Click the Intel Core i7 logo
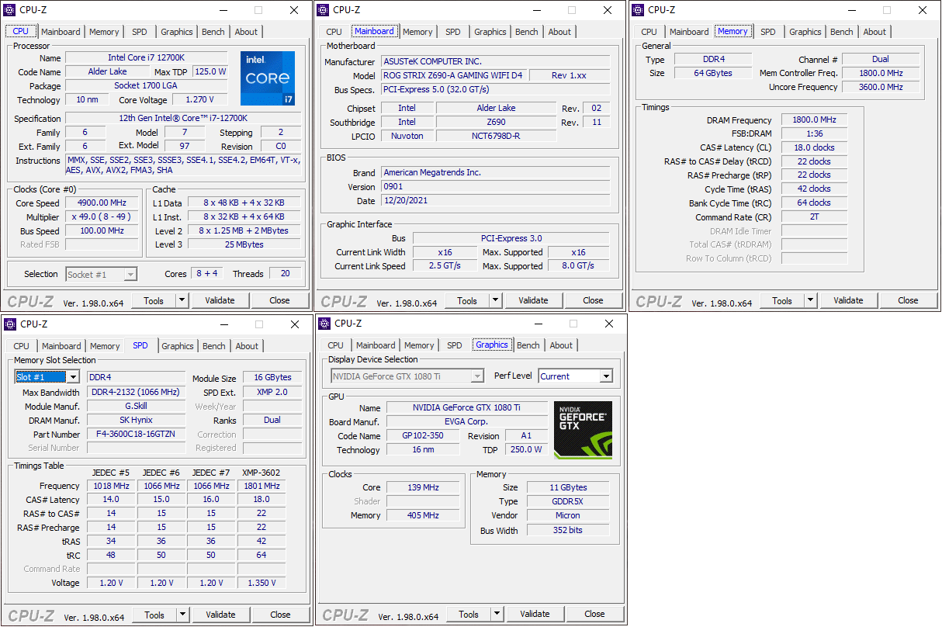This screenshot has width=942, height=627. [x=267, y=78]
